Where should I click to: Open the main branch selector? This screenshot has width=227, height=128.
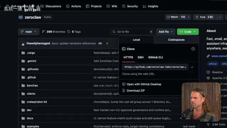coord(29,32)
